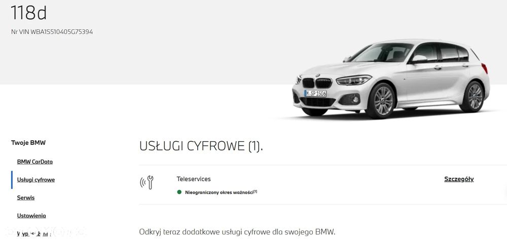Open BMW CarData in the sidebar
The width and height of the screenshot is (507, 242).
pyautogui.click(x=35, y=162)
